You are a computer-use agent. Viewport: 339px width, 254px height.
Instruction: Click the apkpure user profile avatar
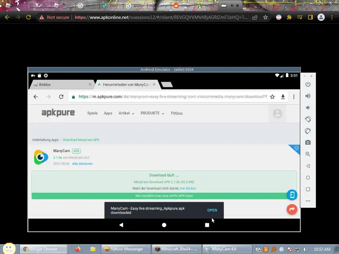pyautogui.click(x=277, y=113)
